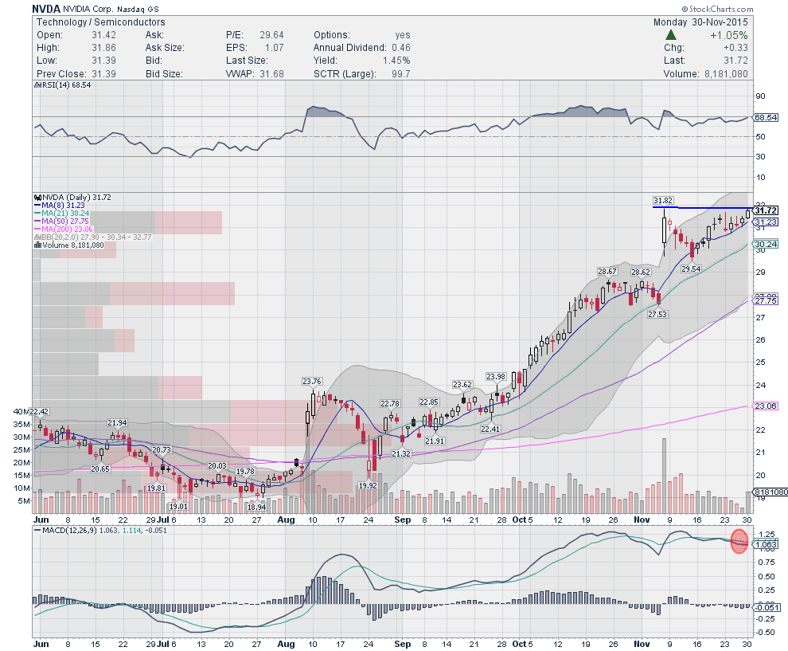Select the VWAP value 31.68
Screen dimensions: 788x651
[272, 74]
